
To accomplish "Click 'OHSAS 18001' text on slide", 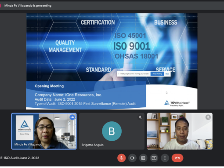I will (x=137, y=56).
